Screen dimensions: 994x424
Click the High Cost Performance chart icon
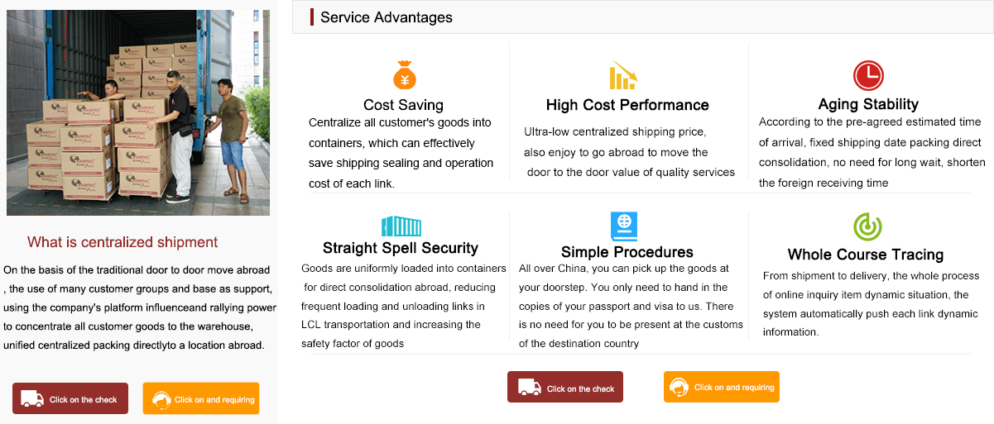623,75
